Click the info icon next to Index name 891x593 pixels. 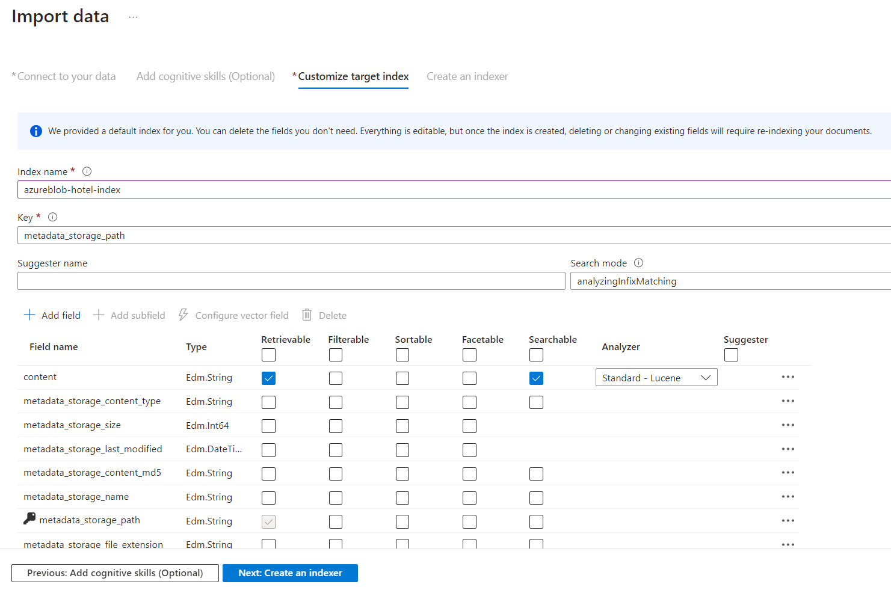pyautogui.click(x=87, y=171)
